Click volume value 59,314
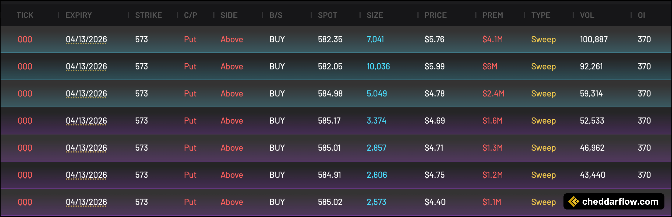The height and width of the screenshot is (217, 672). 591,93
